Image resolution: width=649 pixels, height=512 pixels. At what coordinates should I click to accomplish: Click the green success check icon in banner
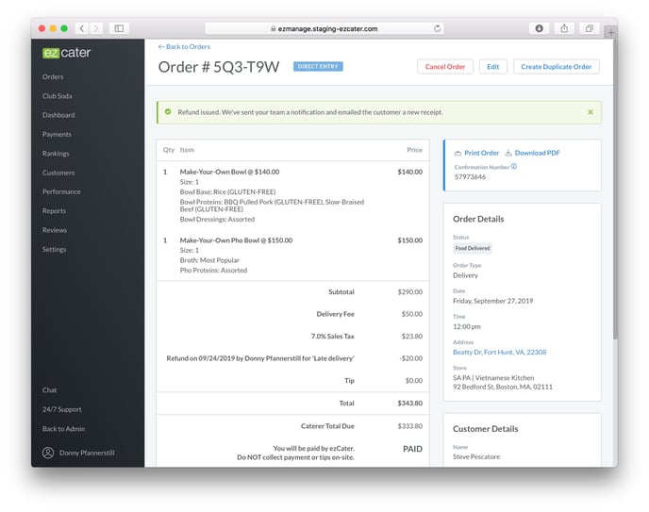point(168,111)
